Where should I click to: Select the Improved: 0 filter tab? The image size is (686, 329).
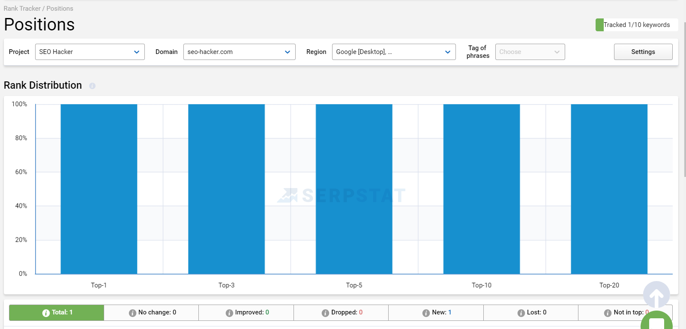click(246, 313)
